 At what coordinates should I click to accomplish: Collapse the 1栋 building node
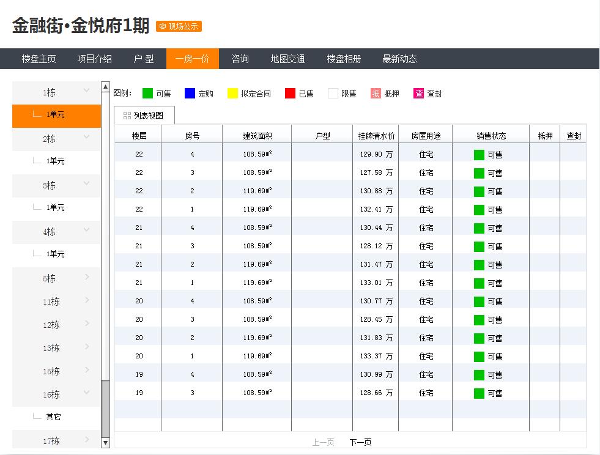point(86,91)
